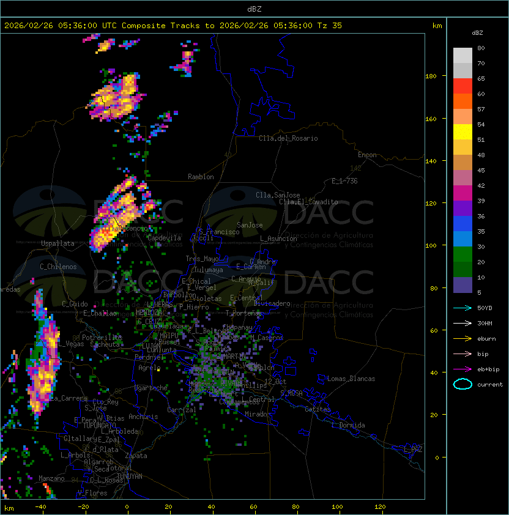The width and height of the screenshot is (509, 515).
Task: Click the 'Carrizal' map label
Action: point(182,410)
